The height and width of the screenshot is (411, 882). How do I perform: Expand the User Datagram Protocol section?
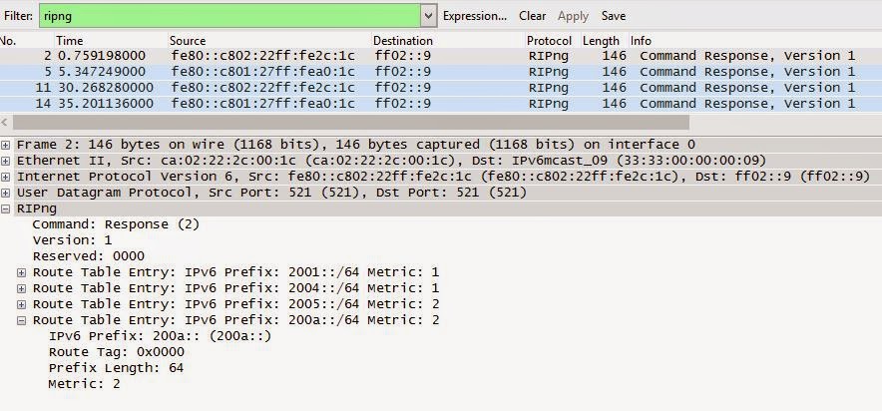coord(7,193)
